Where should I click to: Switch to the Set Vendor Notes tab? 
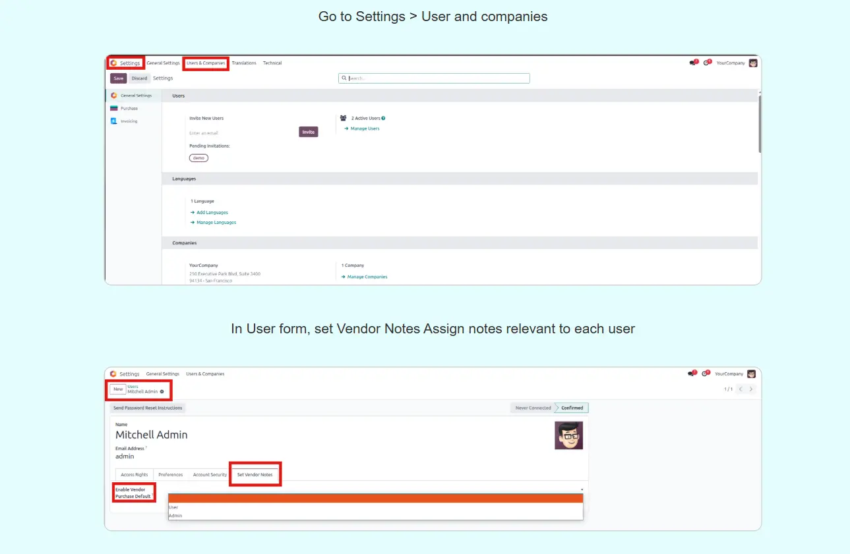[x=255, y=475]
